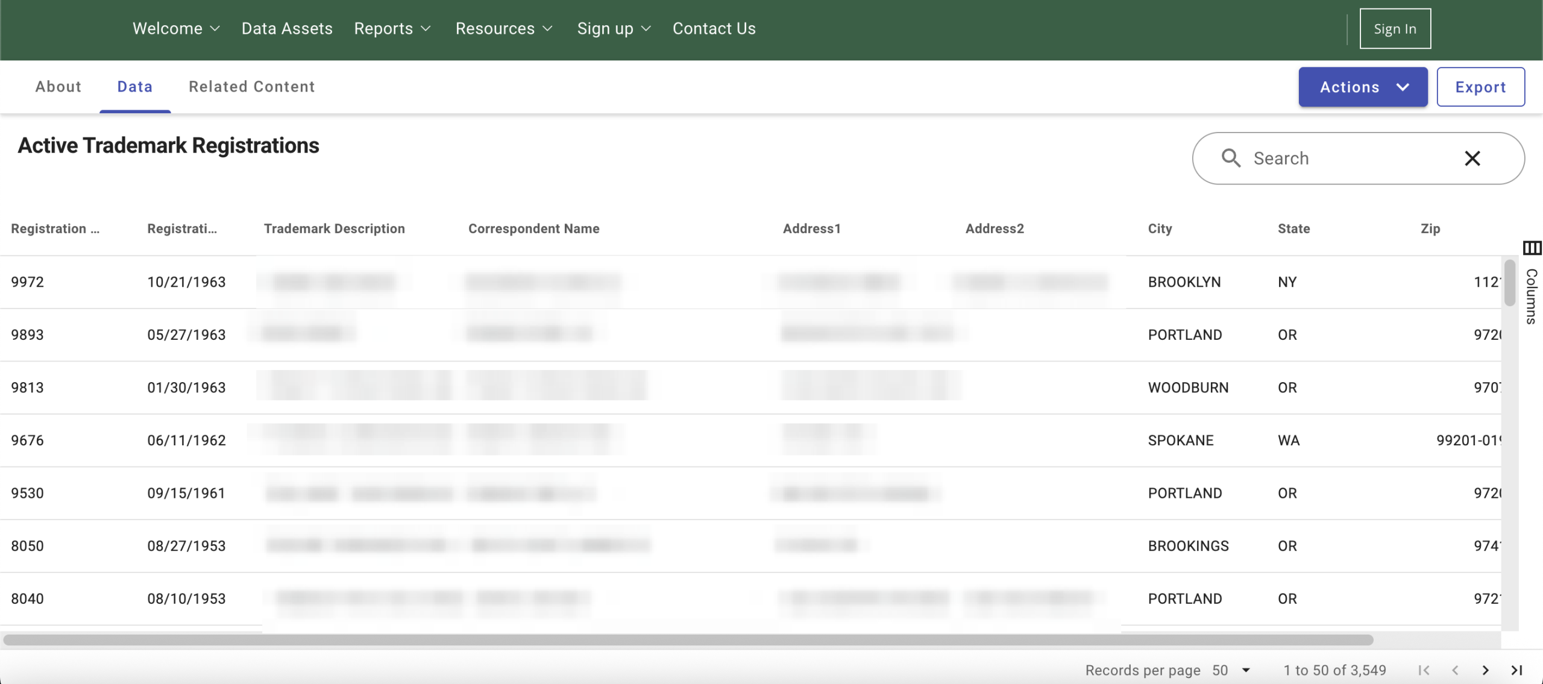Click the Export button
Image resolution: width=1543 pixels, height=684 pixels.
1480,87
